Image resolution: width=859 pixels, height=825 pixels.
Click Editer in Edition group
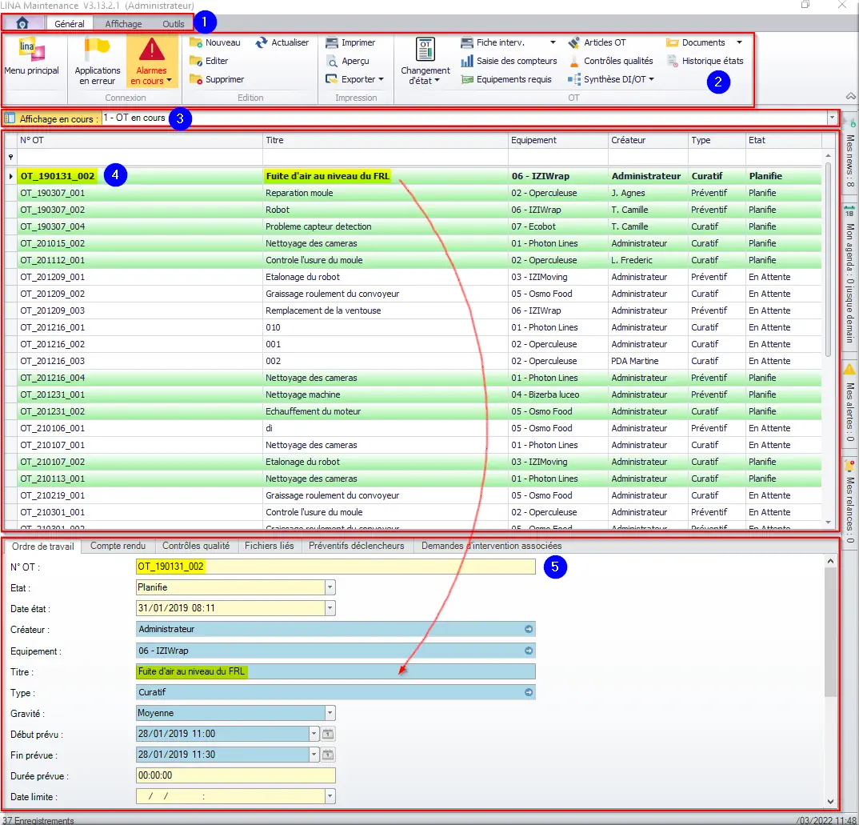click(209, 61)
